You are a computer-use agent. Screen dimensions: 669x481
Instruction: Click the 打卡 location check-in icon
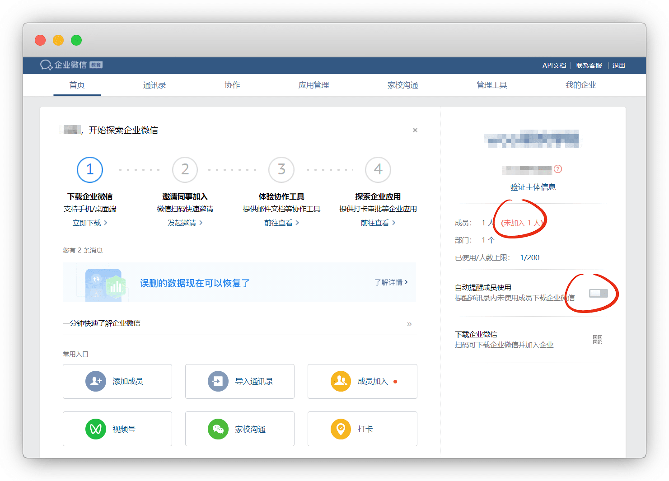click(341, 429)
